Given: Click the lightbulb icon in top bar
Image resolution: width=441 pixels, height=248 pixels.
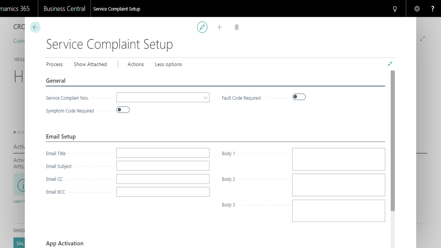Looking at the screenshot, I should 395,9.
